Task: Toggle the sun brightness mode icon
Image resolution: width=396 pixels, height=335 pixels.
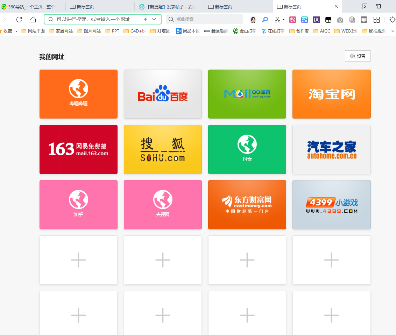Action: tap(393, 20)
